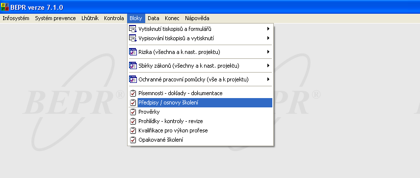Open Písemnosti - doklady - dokumentace

tap(200, 93)
